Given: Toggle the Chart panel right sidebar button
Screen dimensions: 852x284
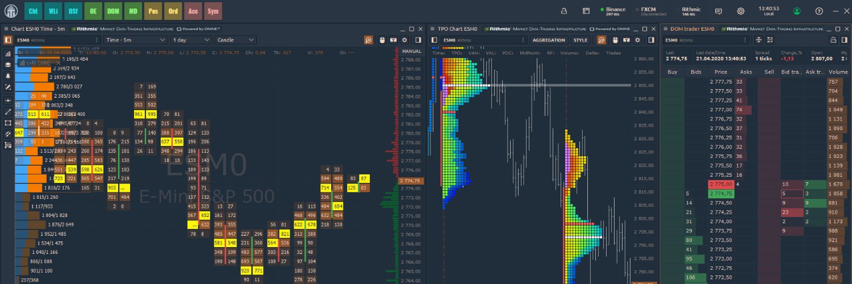Looking at the screenshot, I should point(419,40).
